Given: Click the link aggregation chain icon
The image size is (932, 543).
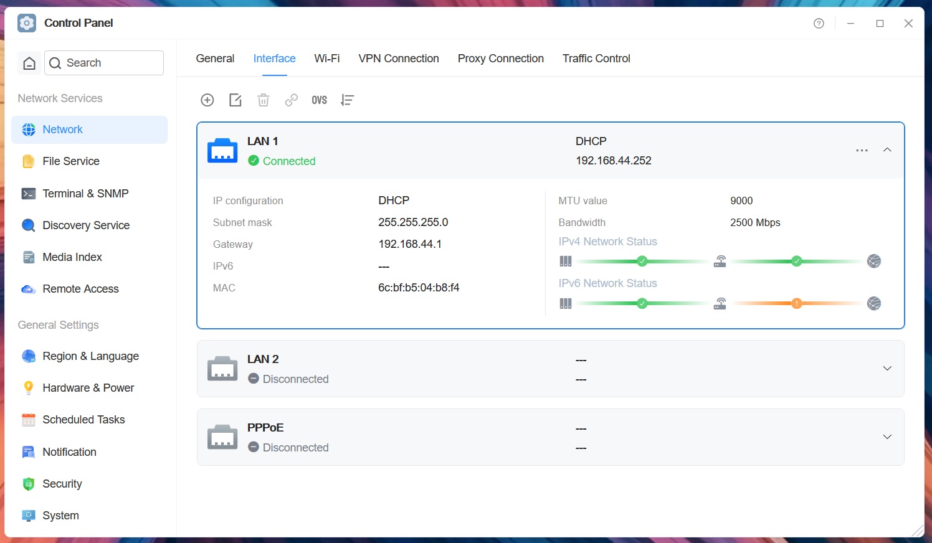Looking at the screenshot, I should click(x=292, y=100).
